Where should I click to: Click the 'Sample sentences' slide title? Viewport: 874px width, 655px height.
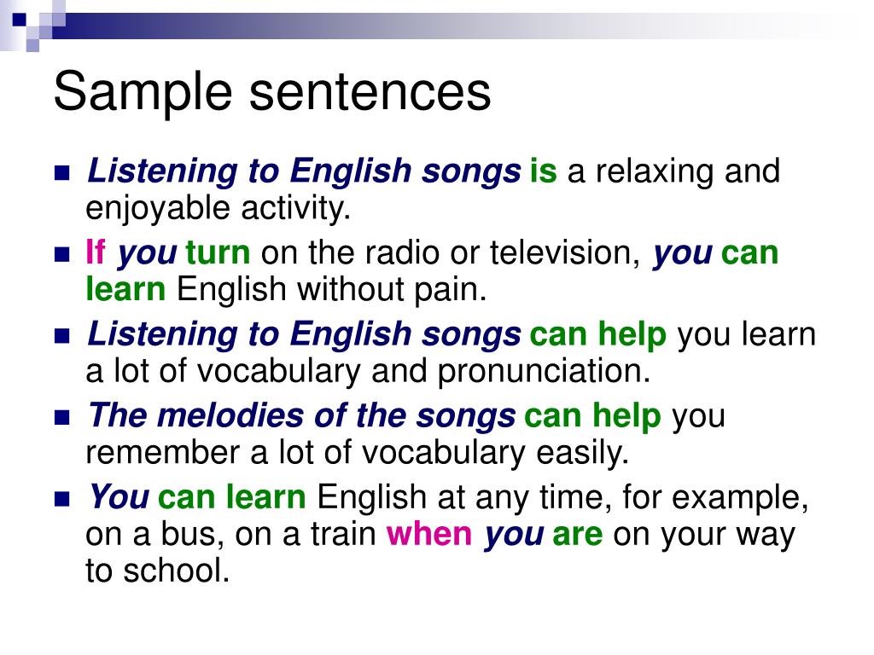272,92
